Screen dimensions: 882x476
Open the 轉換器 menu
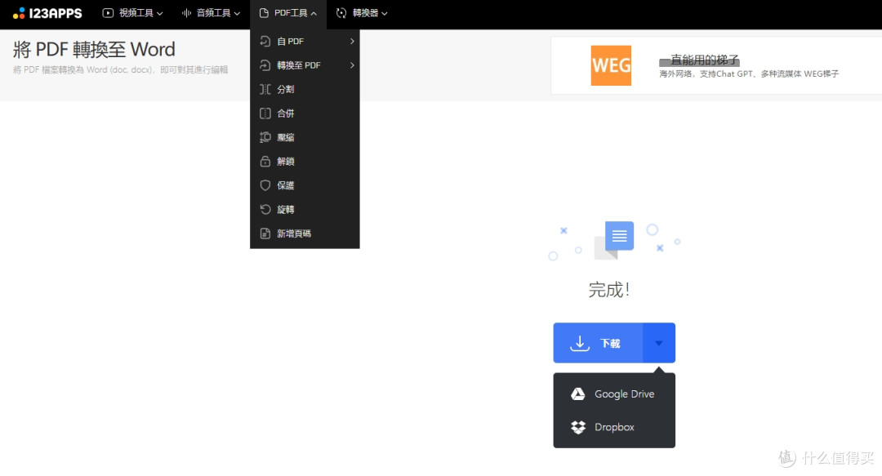click(x=362, y=13)
